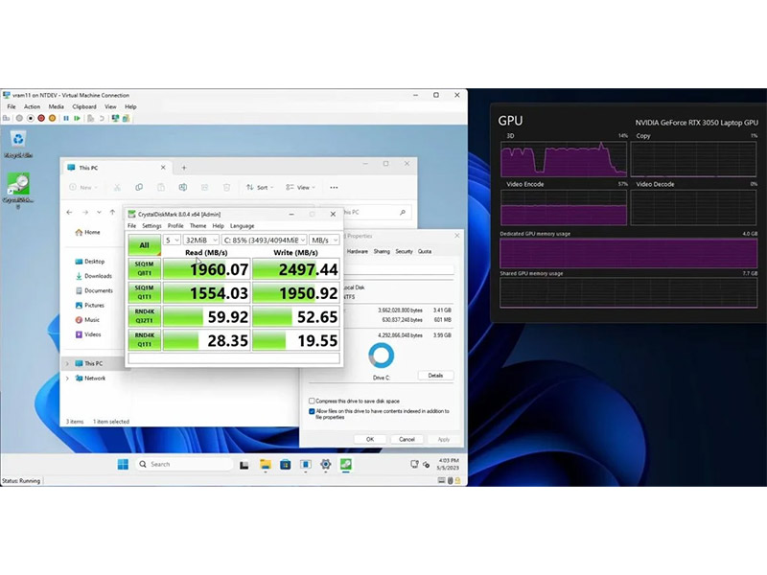767x575 pixels.
Task: Click the Ctrl+Alt+Delete icon in VM toolbar
Action: point(7,118)
